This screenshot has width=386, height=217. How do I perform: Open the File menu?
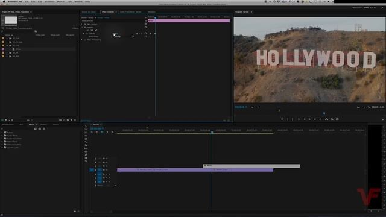click(x=27, y=1)
